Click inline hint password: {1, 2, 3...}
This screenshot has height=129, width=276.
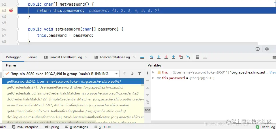pyautogui.click(x=124, y=10)
